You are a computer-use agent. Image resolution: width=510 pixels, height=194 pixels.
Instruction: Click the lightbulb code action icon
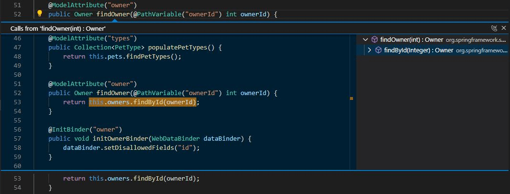coord(40,13)
